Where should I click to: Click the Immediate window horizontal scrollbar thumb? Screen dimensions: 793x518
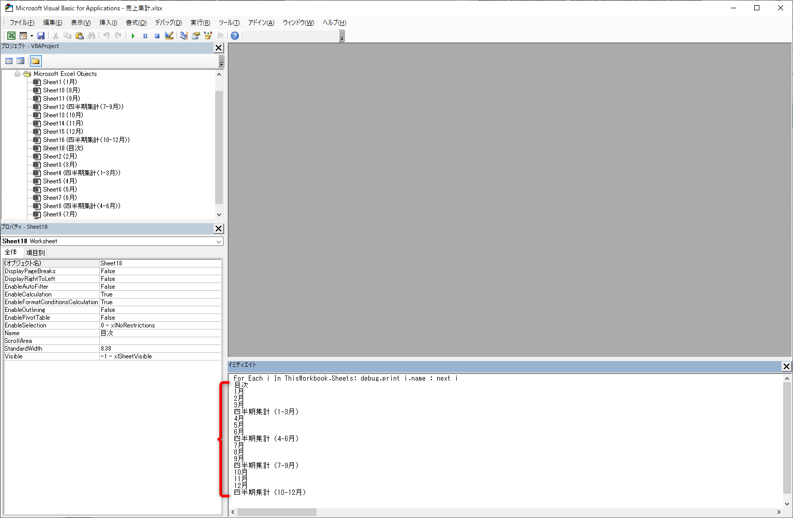(277, 512)
